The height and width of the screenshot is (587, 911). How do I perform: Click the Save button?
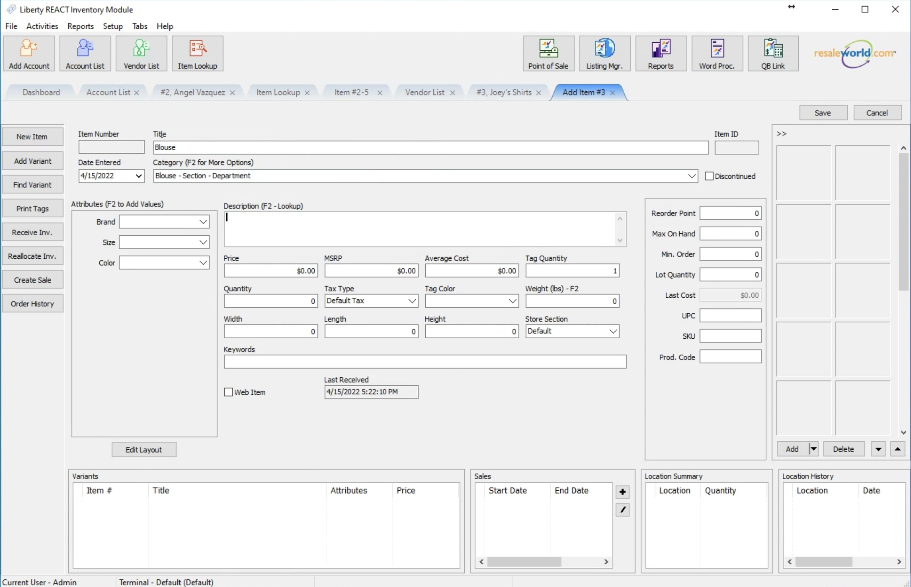[x=823, y=112]
